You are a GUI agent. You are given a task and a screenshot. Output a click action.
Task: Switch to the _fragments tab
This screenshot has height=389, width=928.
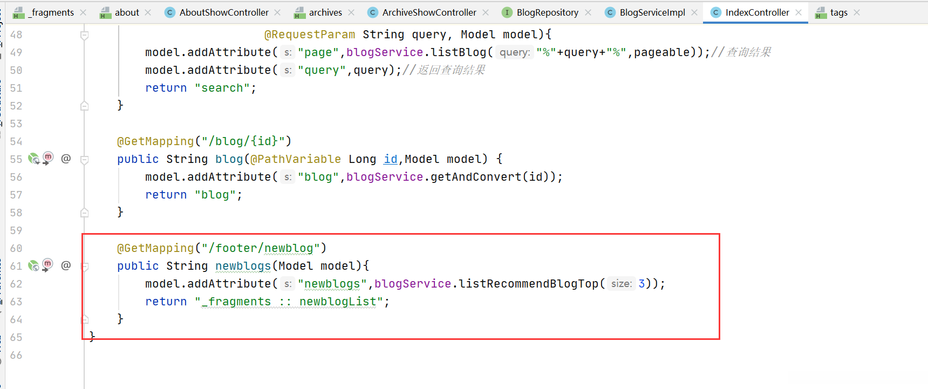pyautogui.click(x=50, y=12)
